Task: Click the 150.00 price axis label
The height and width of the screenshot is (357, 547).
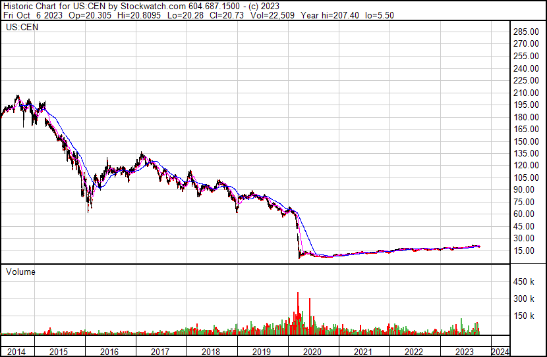Action: [526, 141]
